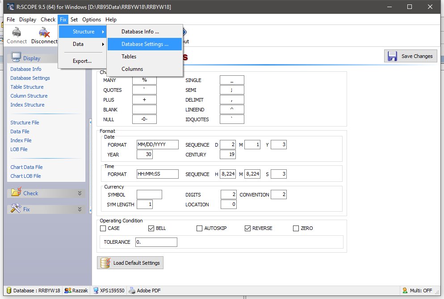The width and height of the screenshot is (444, 299).
Task: Click the date FORMAT text field
Action: pos(158,145)
